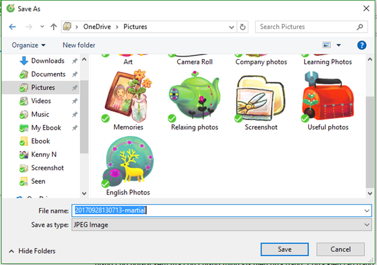Open the blue Help button
The height and width of the screenshot is (265, 377).
(362, 45)
